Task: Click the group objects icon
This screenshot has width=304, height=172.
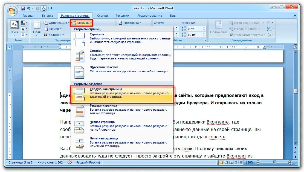Action: 270,29
